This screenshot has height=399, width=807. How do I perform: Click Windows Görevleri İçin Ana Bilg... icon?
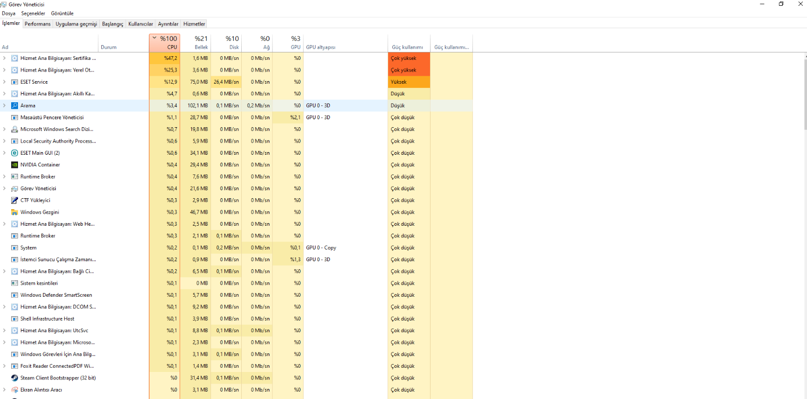click(x=14, y=354)
